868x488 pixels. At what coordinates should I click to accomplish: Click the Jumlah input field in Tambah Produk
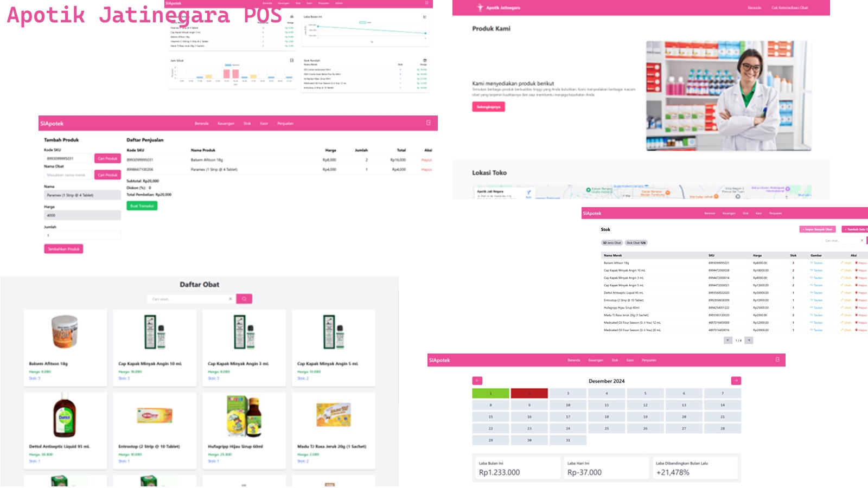[x=82, y=235]
